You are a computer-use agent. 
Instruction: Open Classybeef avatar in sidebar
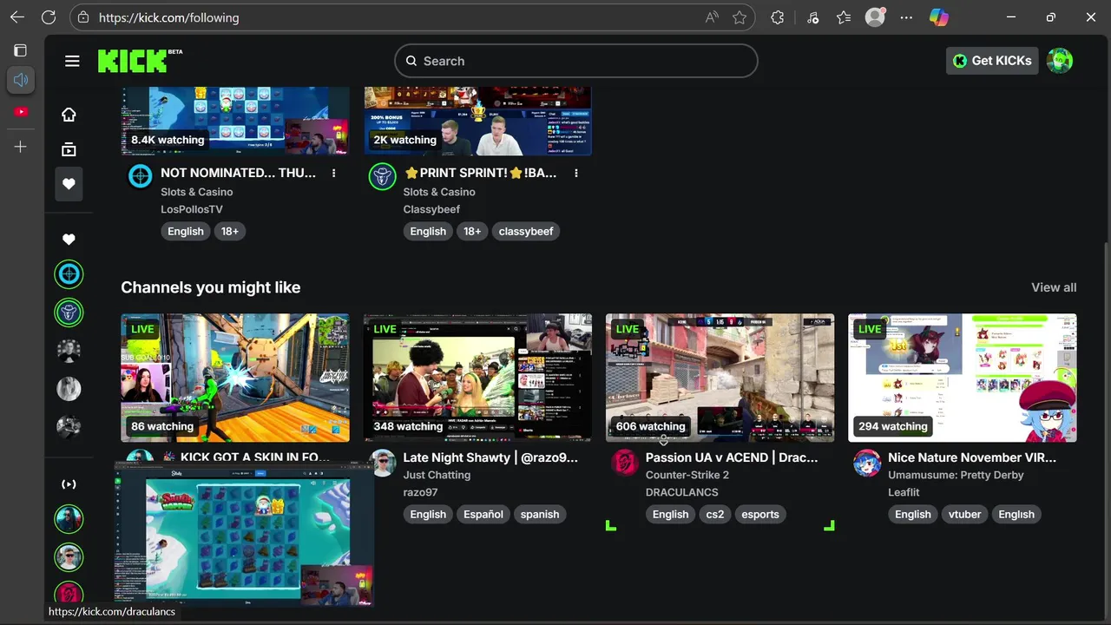[x=69, y=312]
